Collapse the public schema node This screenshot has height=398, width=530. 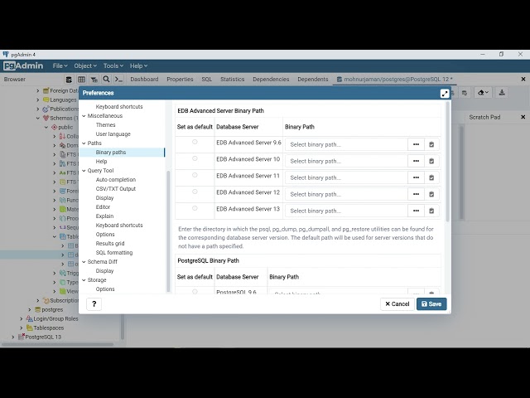(x=46, y=127)
